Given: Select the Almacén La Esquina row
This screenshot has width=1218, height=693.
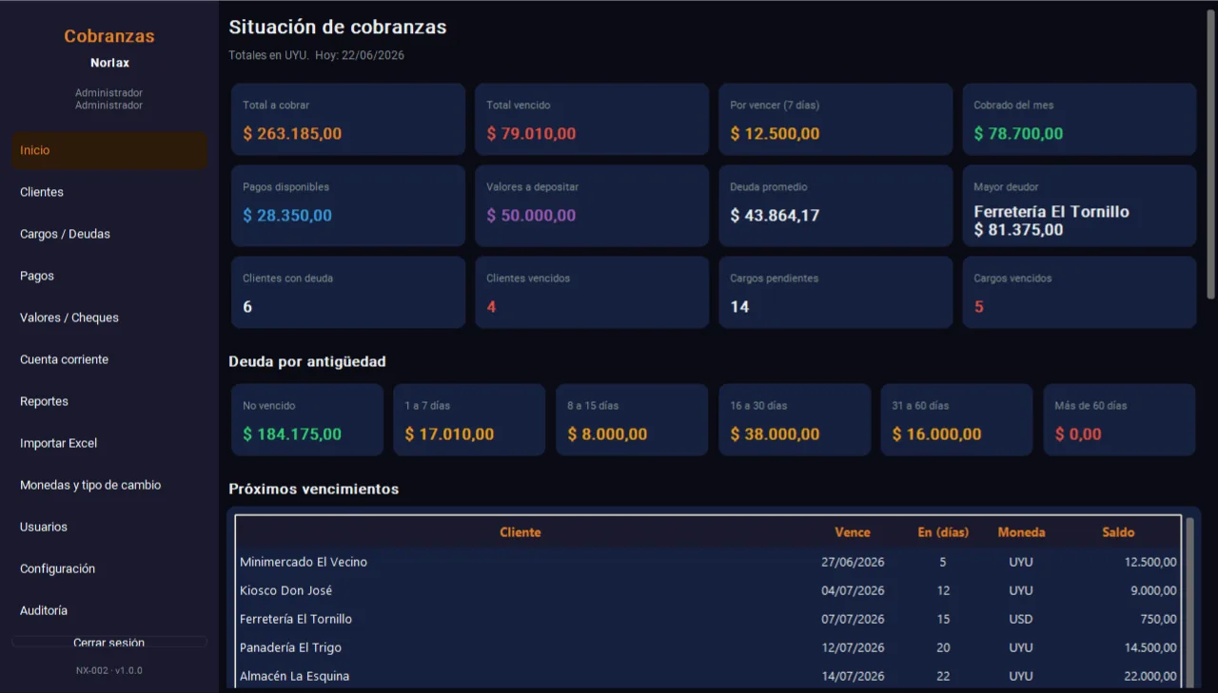Looking at the screenshot, I should (x=708, y=676).
